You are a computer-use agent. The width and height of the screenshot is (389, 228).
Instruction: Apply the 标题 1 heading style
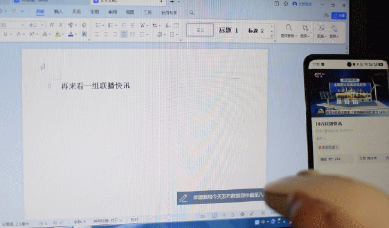(229, 30)
